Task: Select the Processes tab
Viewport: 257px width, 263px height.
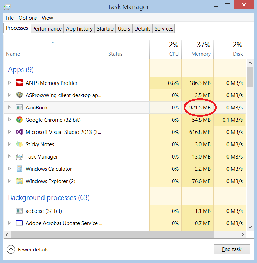Action: point(17,28)
